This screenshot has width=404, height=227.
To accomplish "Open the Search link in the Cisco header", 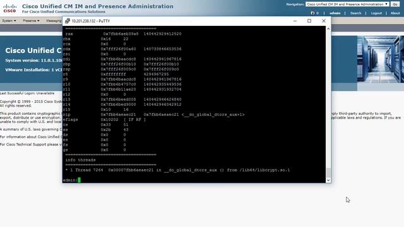I will [355, 13].
